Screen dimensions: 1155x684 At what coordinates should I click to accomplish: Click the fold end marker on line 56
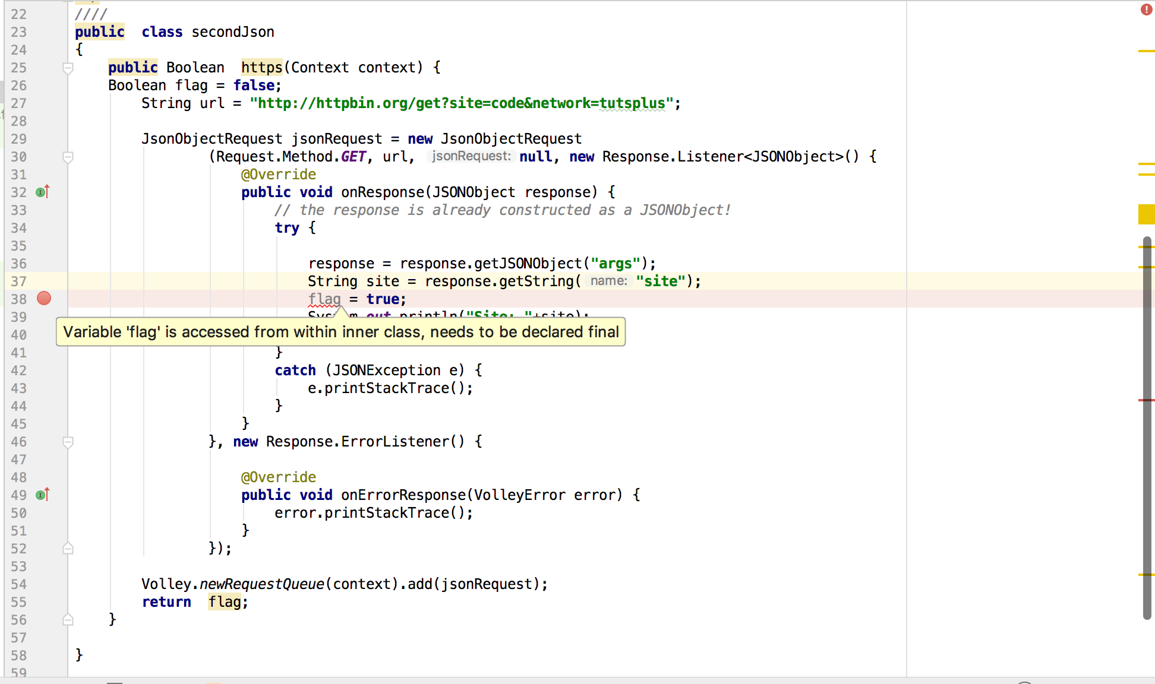(x=68, y=620)
